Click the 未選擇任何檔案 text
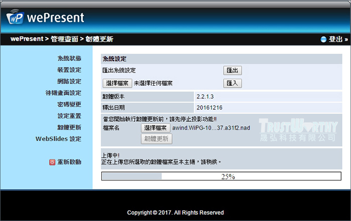The image size is (351, 221). [153, 83]
